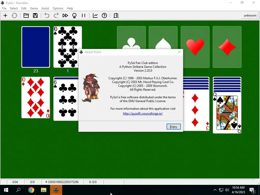Save game using floppy disk icon
This screenshot has height=195, width=260.
click(35, 15)
